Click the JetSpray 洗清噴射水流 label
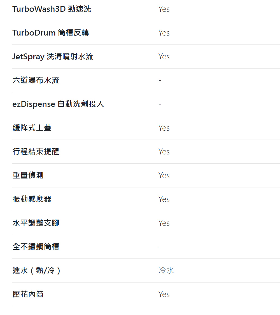This screenshot has height=315, width=280. [53, 57]
